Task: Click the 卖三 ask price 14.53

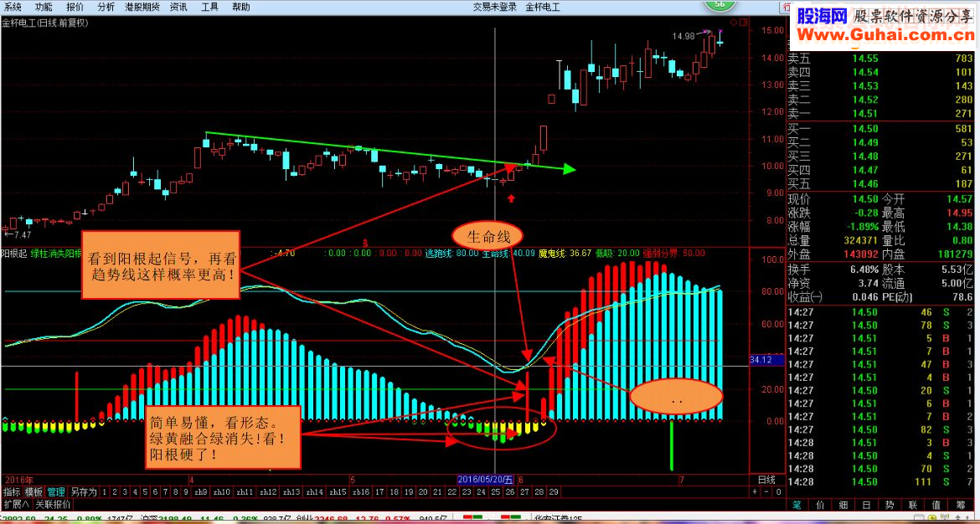Action: point(864,86)
